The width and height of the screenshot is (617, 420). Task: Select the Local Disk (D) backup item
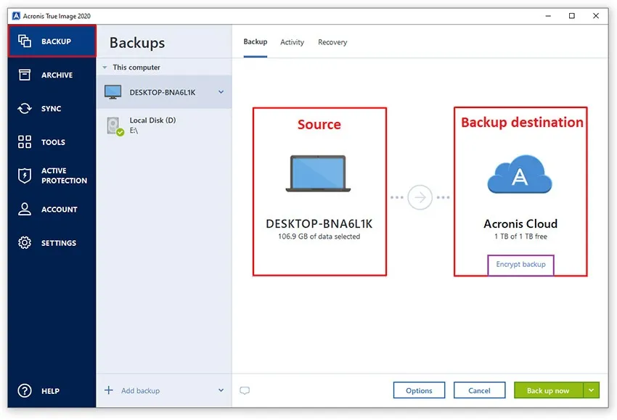[152, 123]
